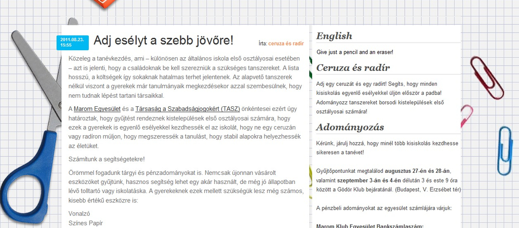519x228 pixels.
Task: Open the article title "Adj esélyt a szebb jövőre!"
Action: click(x=164, y=41)
